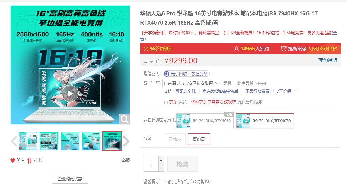
Task: Click the heart 关注 favorite icon
Action: (13, 160)
